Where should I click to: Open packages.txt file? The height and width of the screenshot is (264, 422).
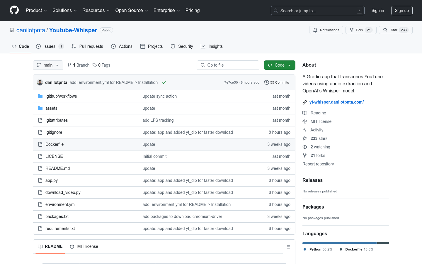[57, 216]
